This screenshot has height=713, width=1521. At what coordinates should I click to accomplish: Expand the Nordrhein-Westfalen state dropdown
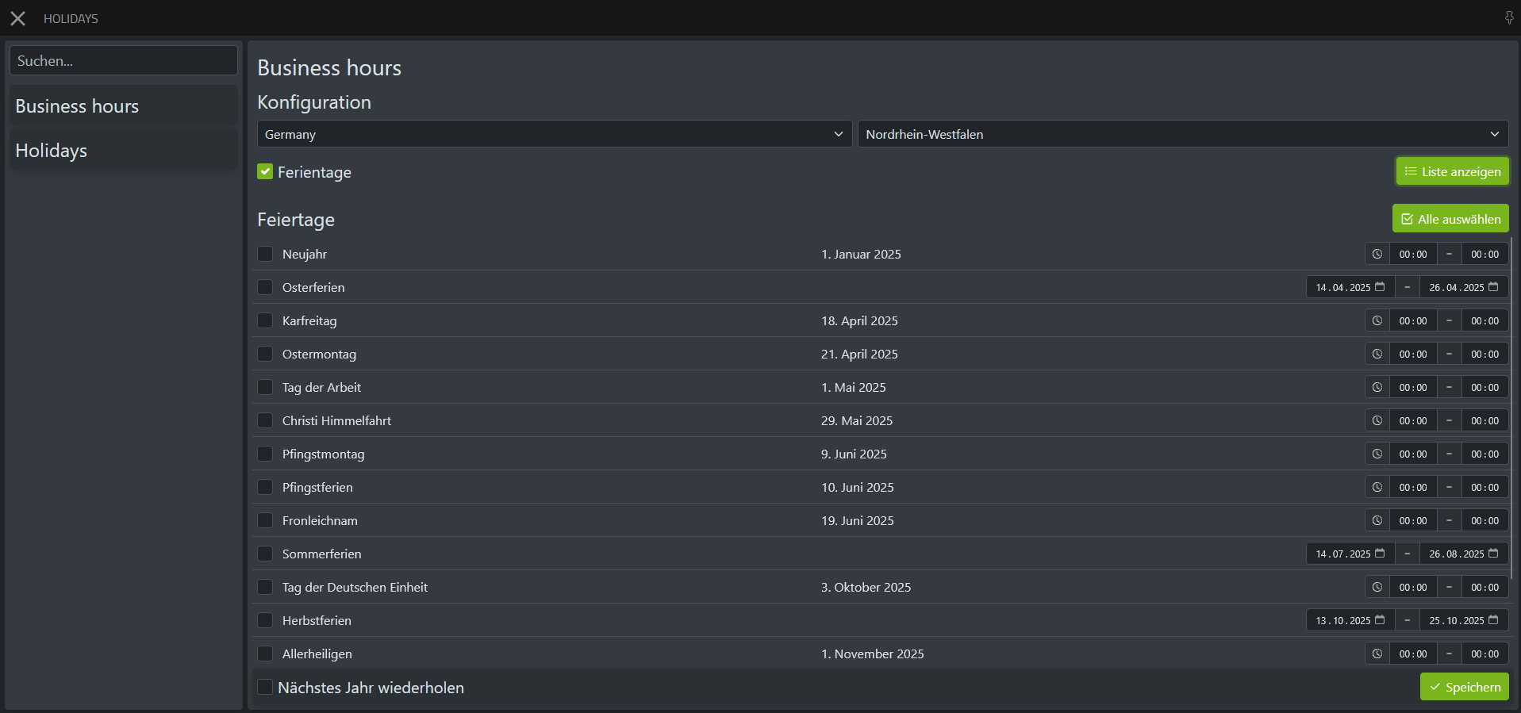pyautogui.click(x=1182, y=135)
